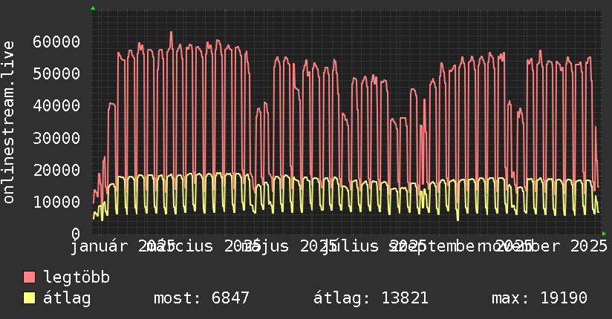Viewport: 612px width, 319px height.
Task: Click the green arrow atop the y-axis
Action: click(x=92, y=8)
